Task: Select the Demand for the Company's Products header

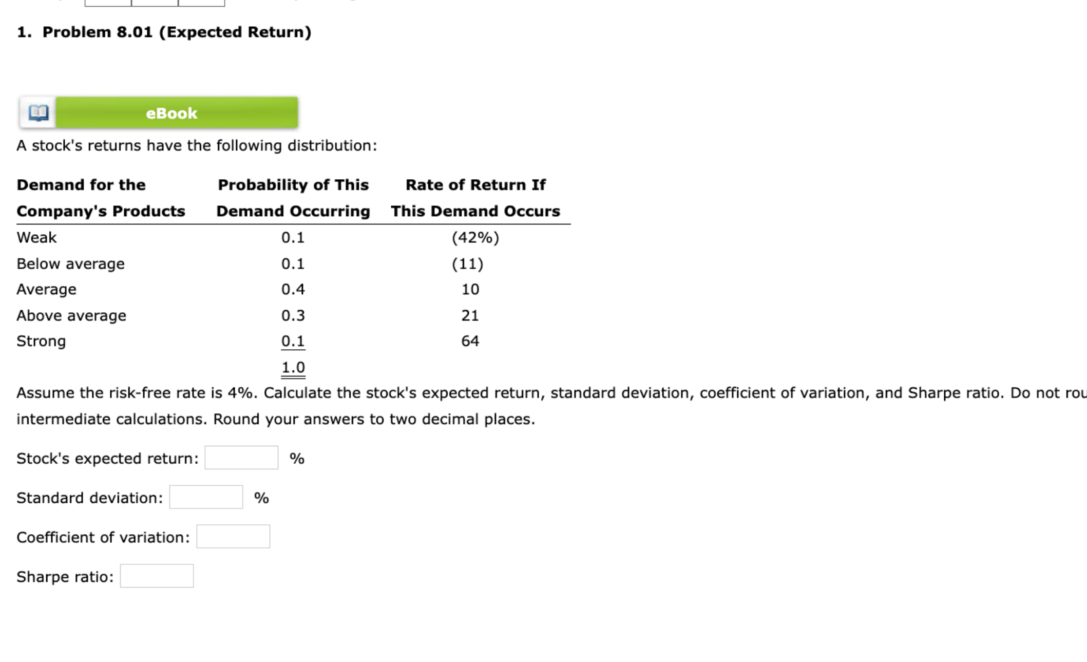Action: click(101, 198)
